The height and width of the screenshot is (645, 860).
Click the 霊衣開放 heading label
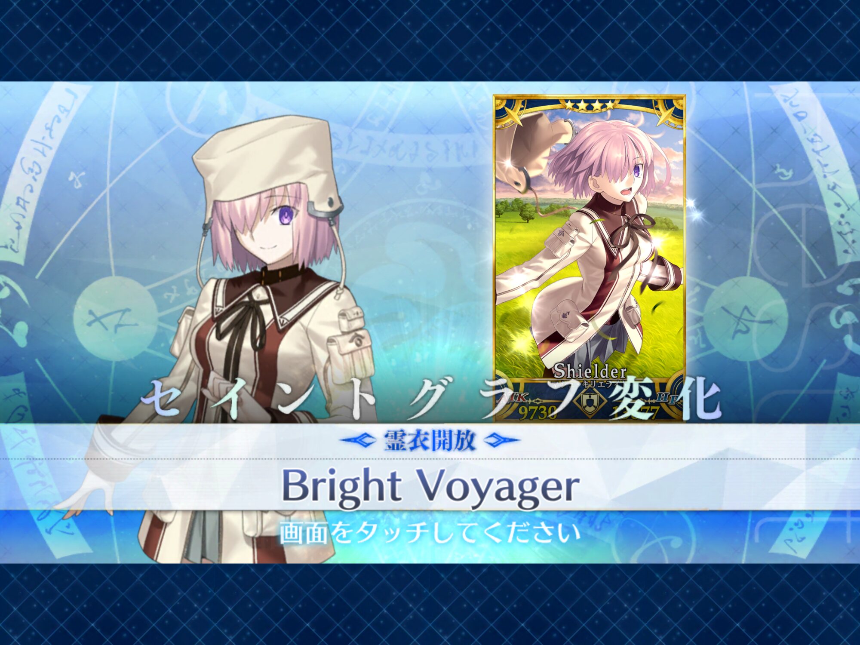click(x=430, y=440)
